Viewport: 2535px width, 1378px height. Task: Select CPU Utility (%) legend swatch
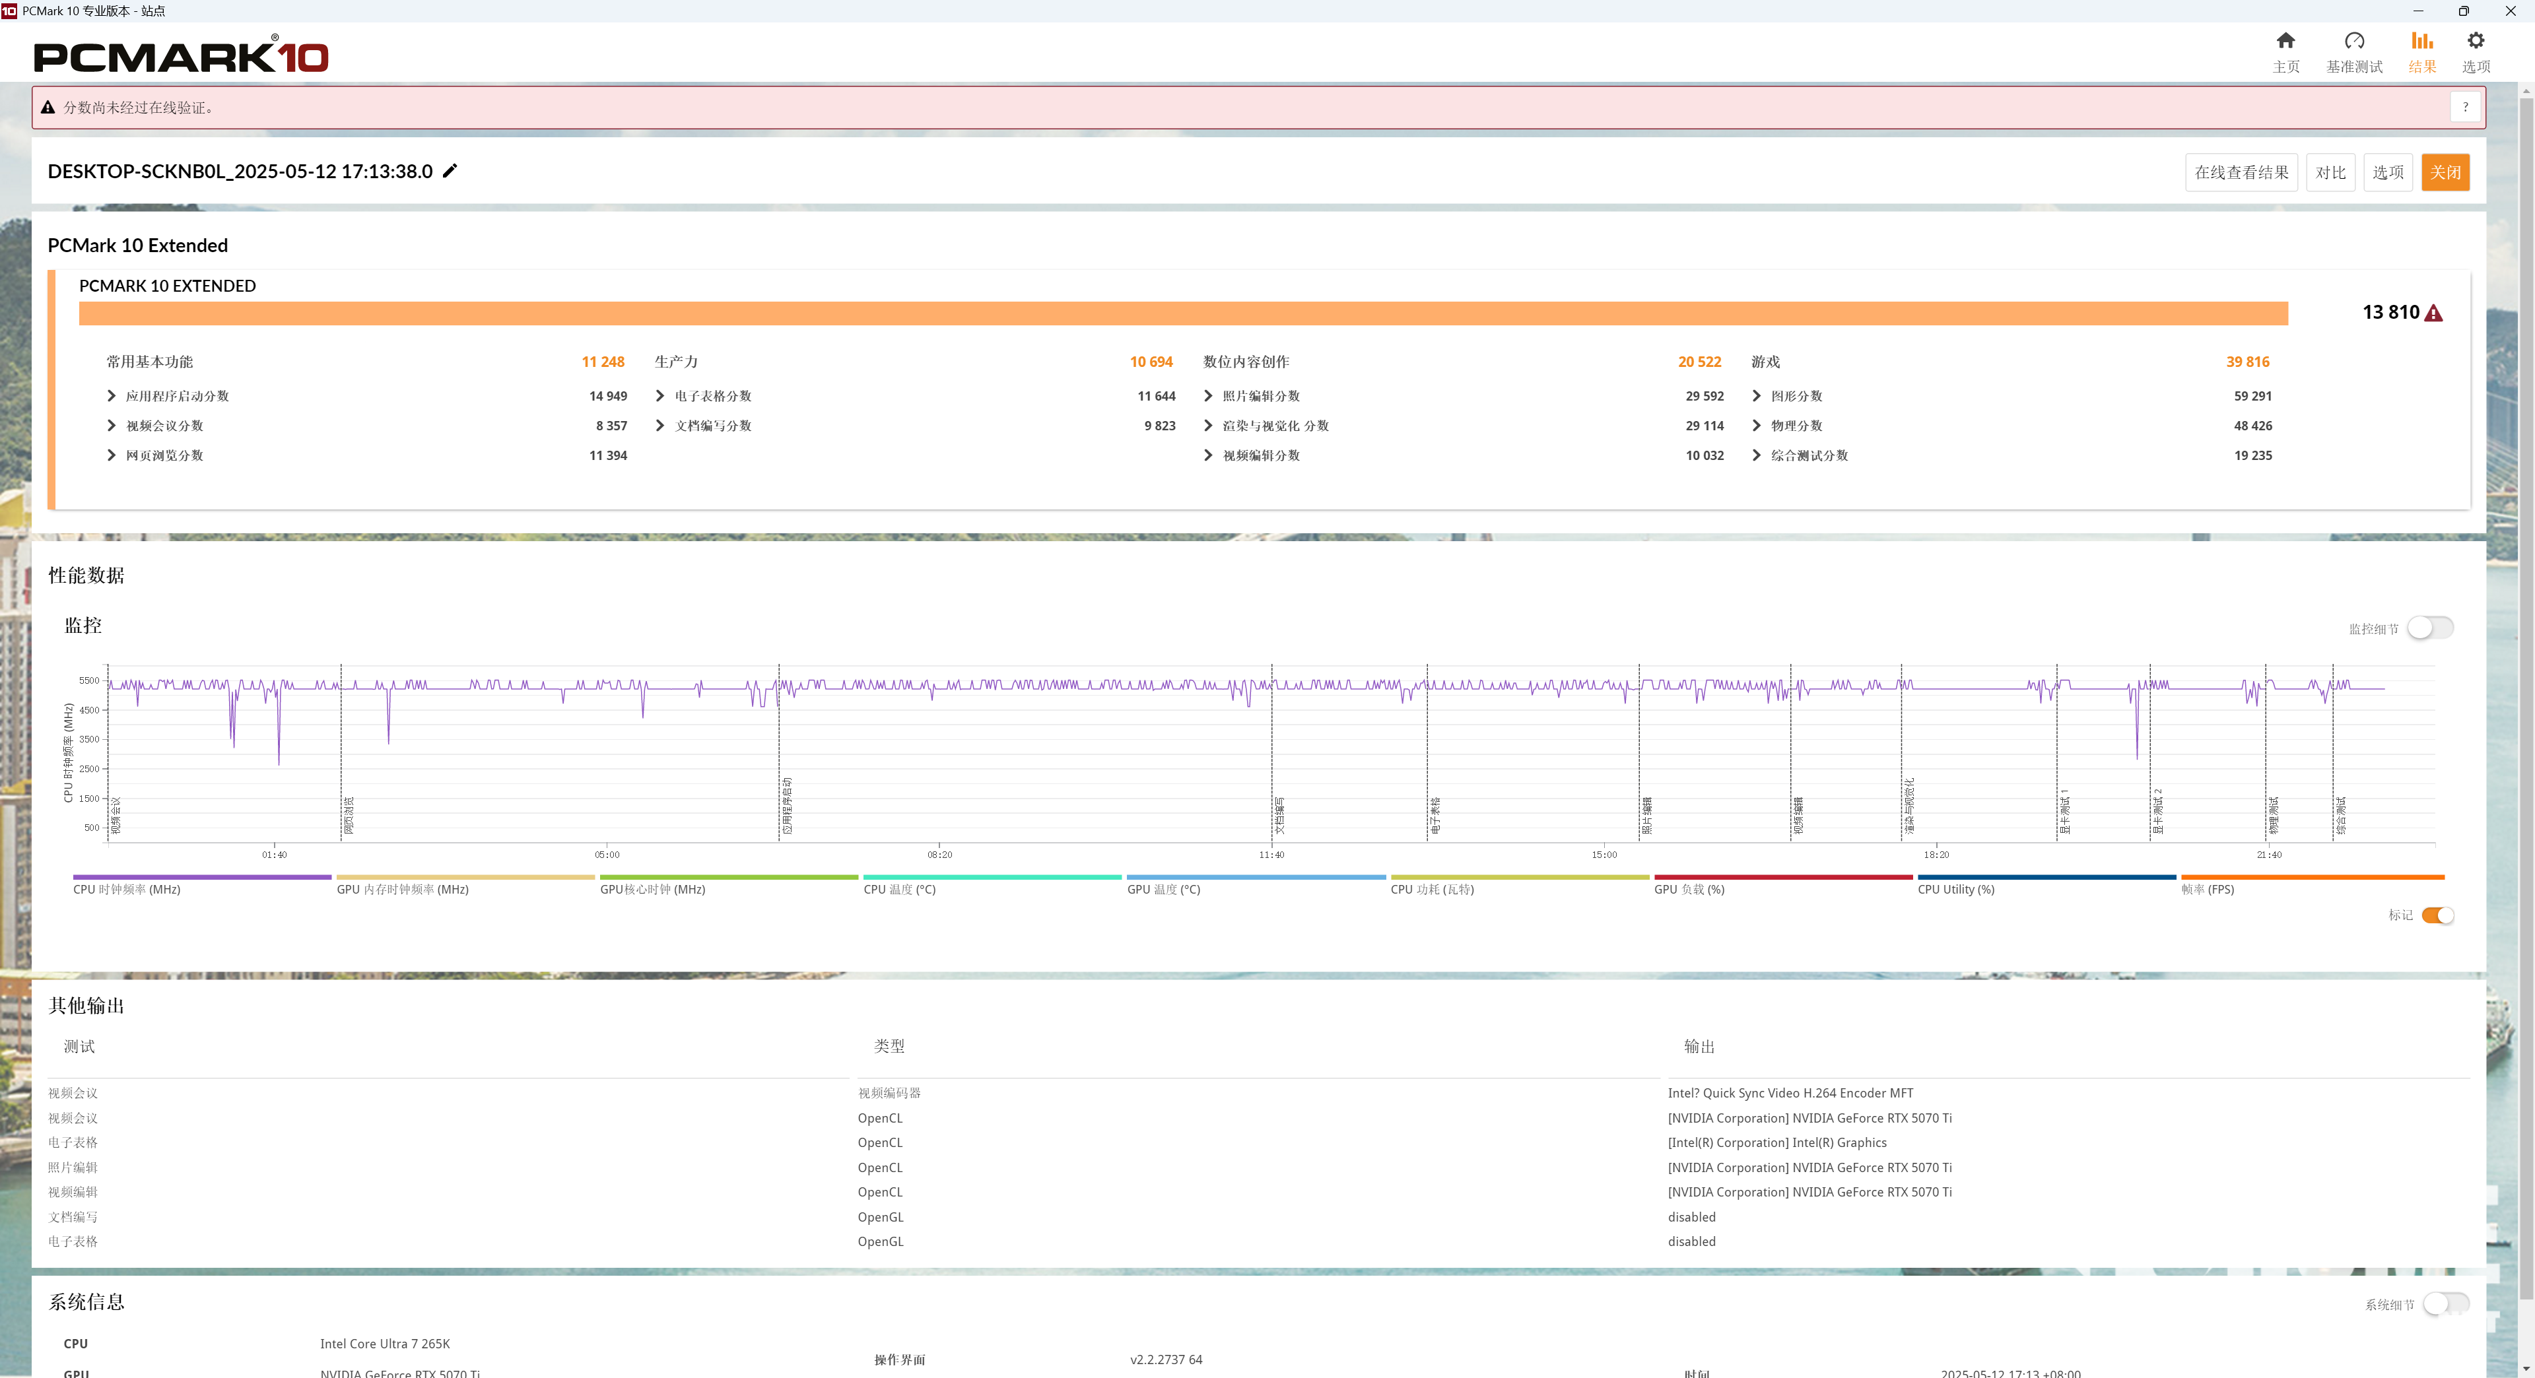coord(2047,877)
